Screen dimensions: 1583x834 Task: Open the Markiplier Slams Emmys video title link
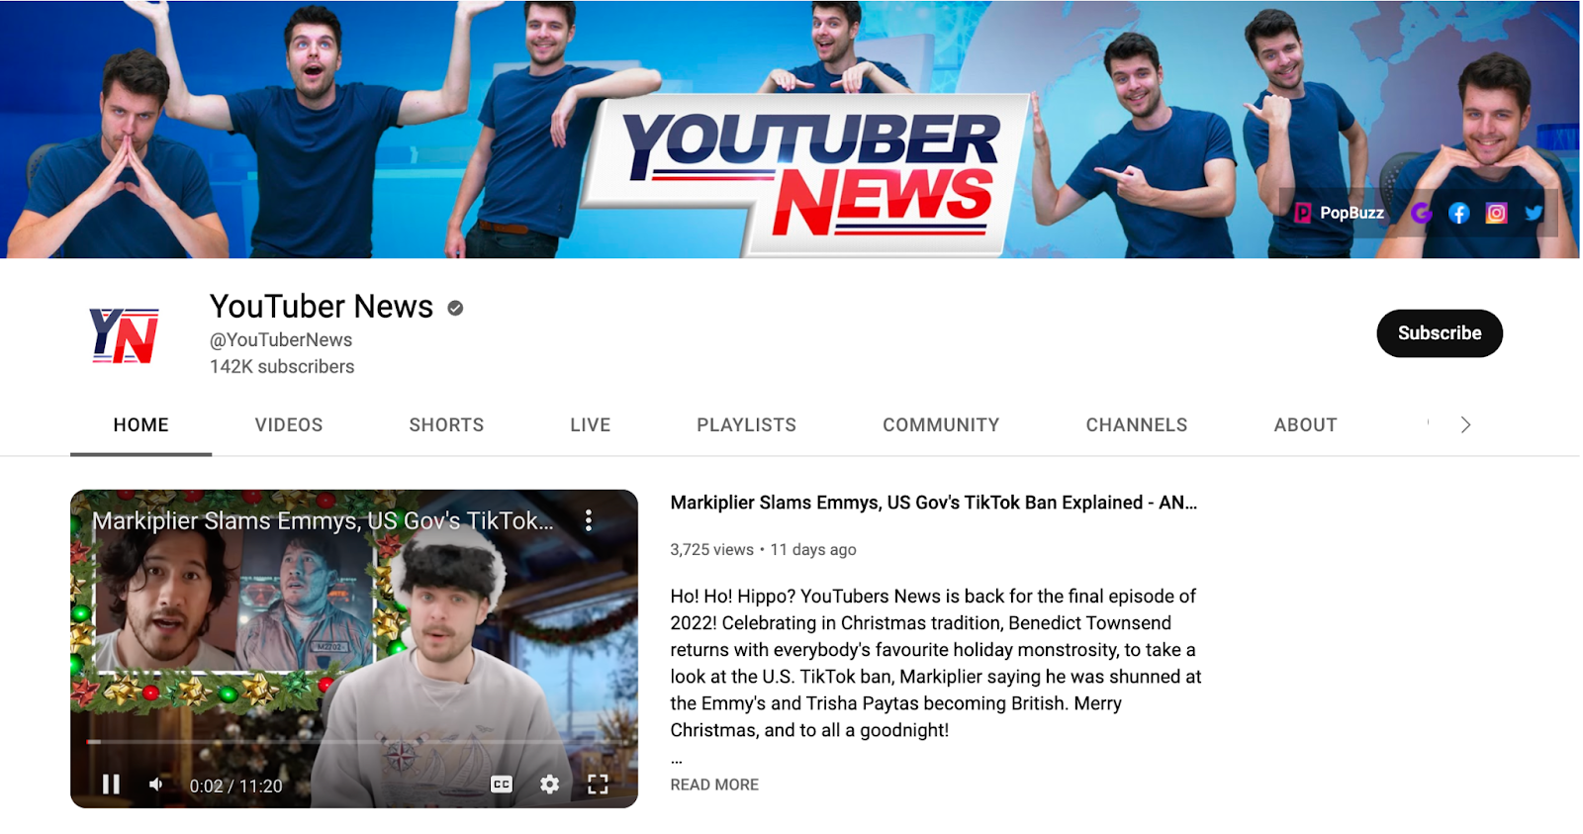pos(933,503)
